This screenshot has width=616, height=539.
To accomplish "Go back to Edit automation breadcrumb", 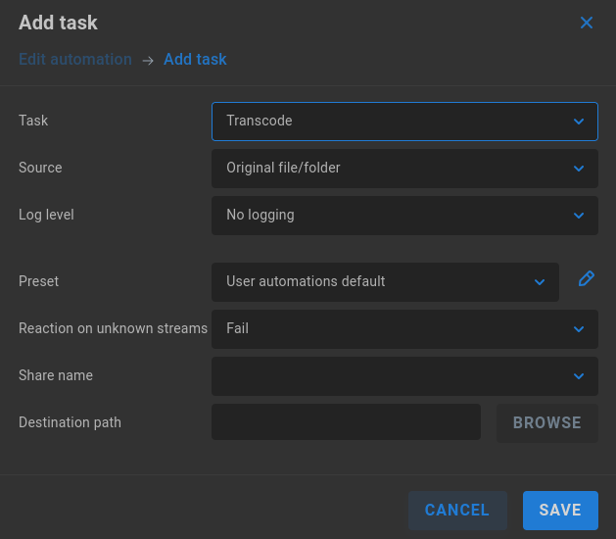I will point(75,60).
